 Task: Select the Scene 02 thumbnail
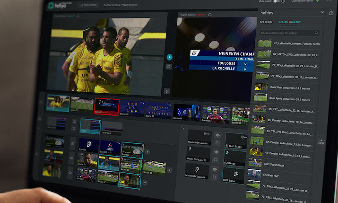pyautogui.click(x=82, y=105)
